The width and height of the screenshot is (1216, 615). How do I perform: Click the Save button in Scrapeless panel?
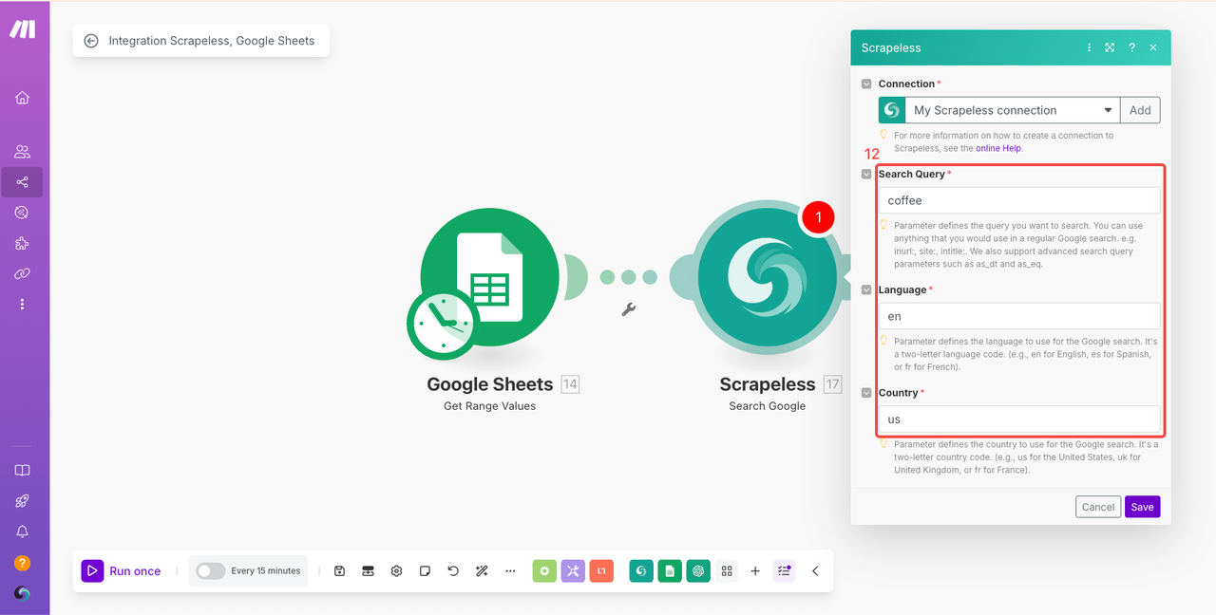(x=1142, y=507)
